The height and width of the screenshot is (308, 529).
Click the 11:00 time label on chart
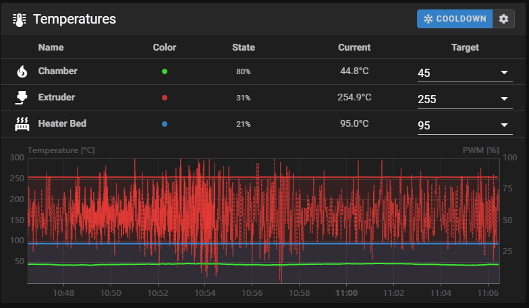tap(347, 292)
